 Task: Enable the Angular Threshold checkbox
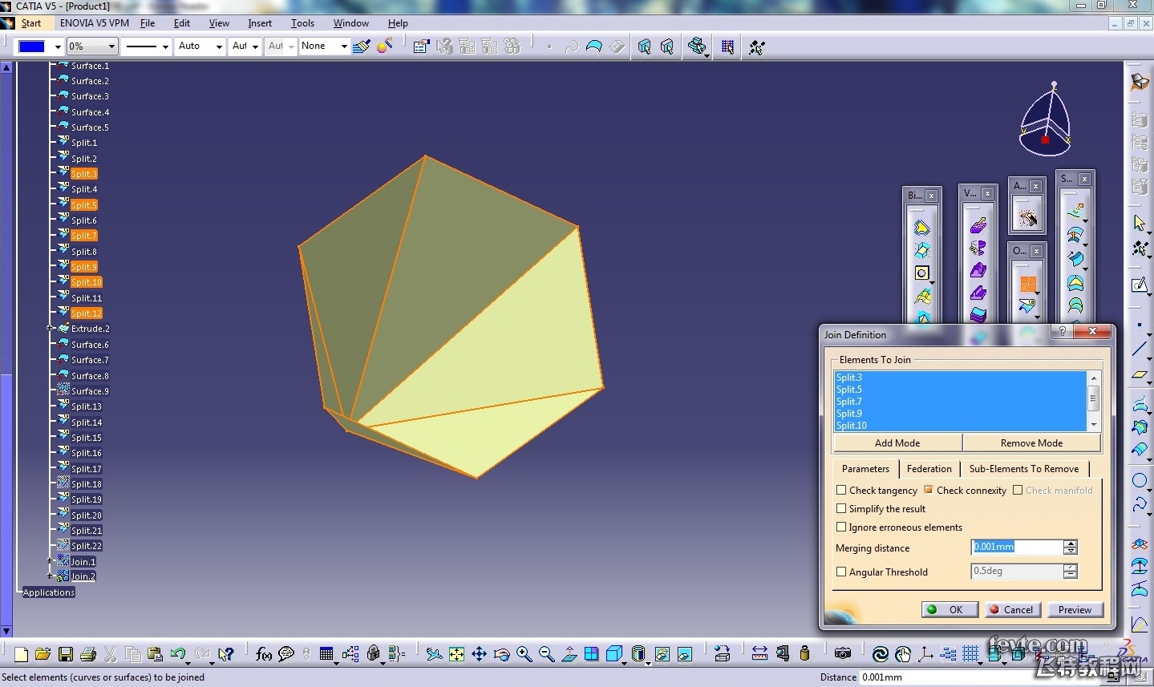[x=841, y=572]
